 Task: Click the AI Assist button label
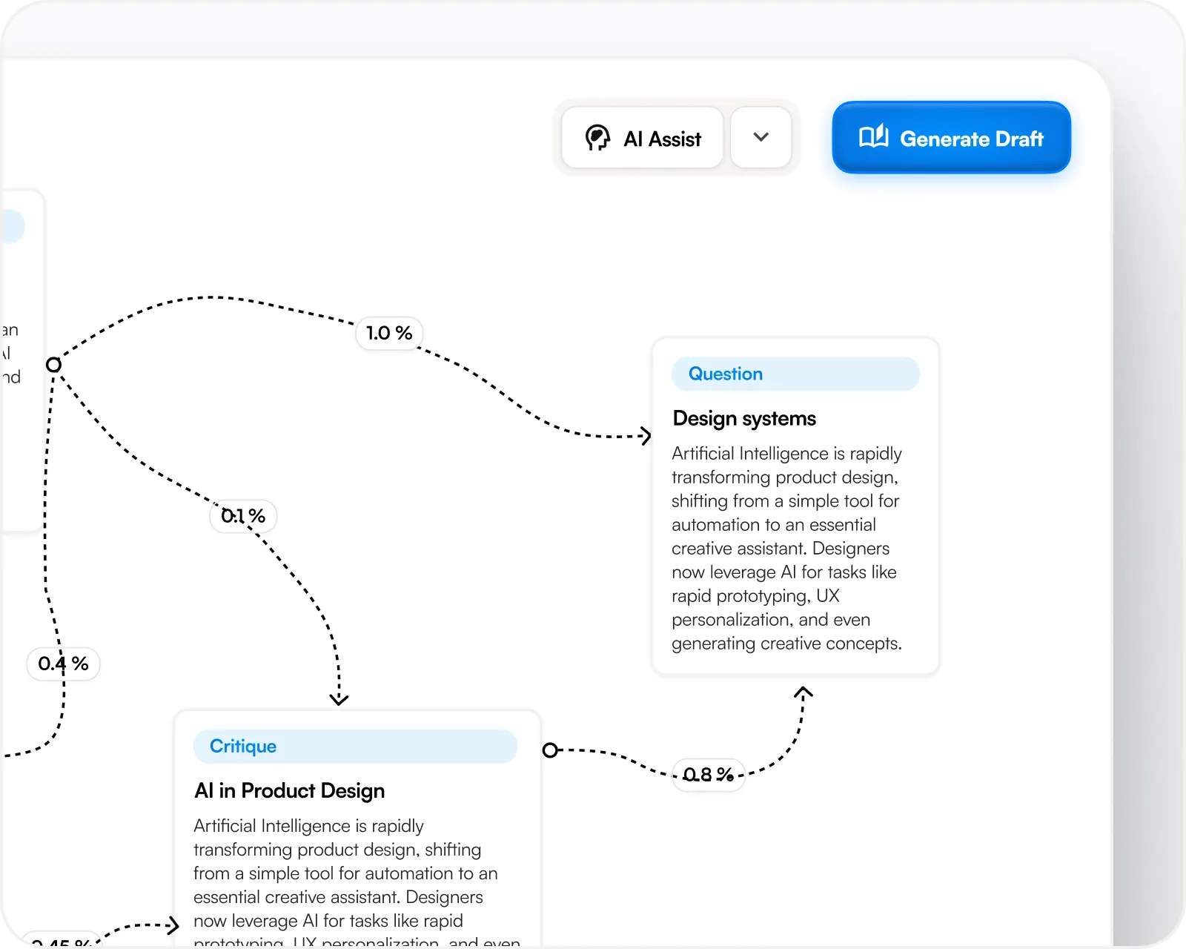(x=662, y=139)
